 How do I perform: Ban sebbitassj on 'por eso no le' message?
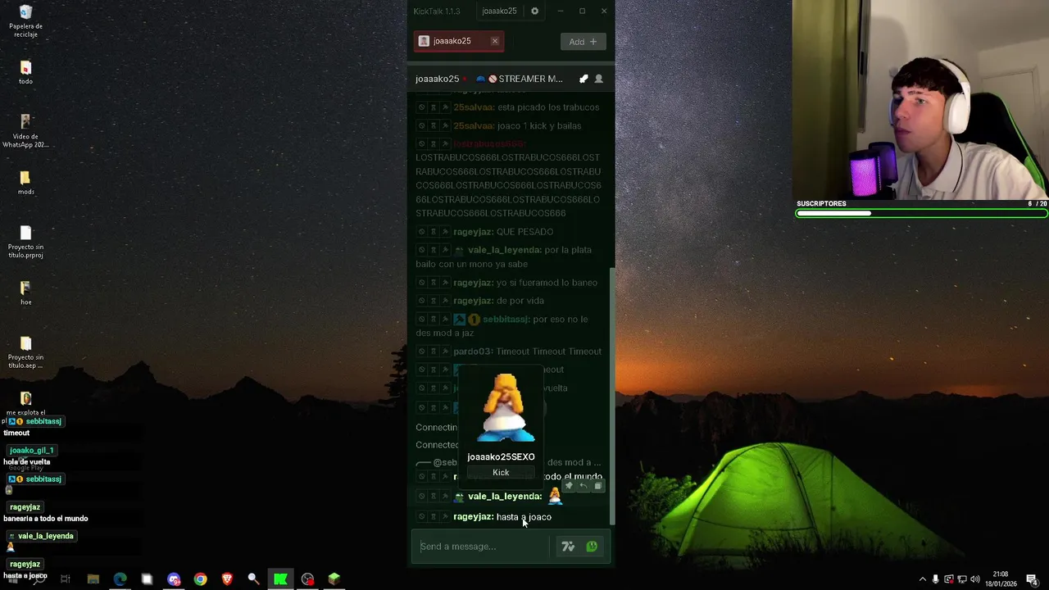click(x=422, y=320)
